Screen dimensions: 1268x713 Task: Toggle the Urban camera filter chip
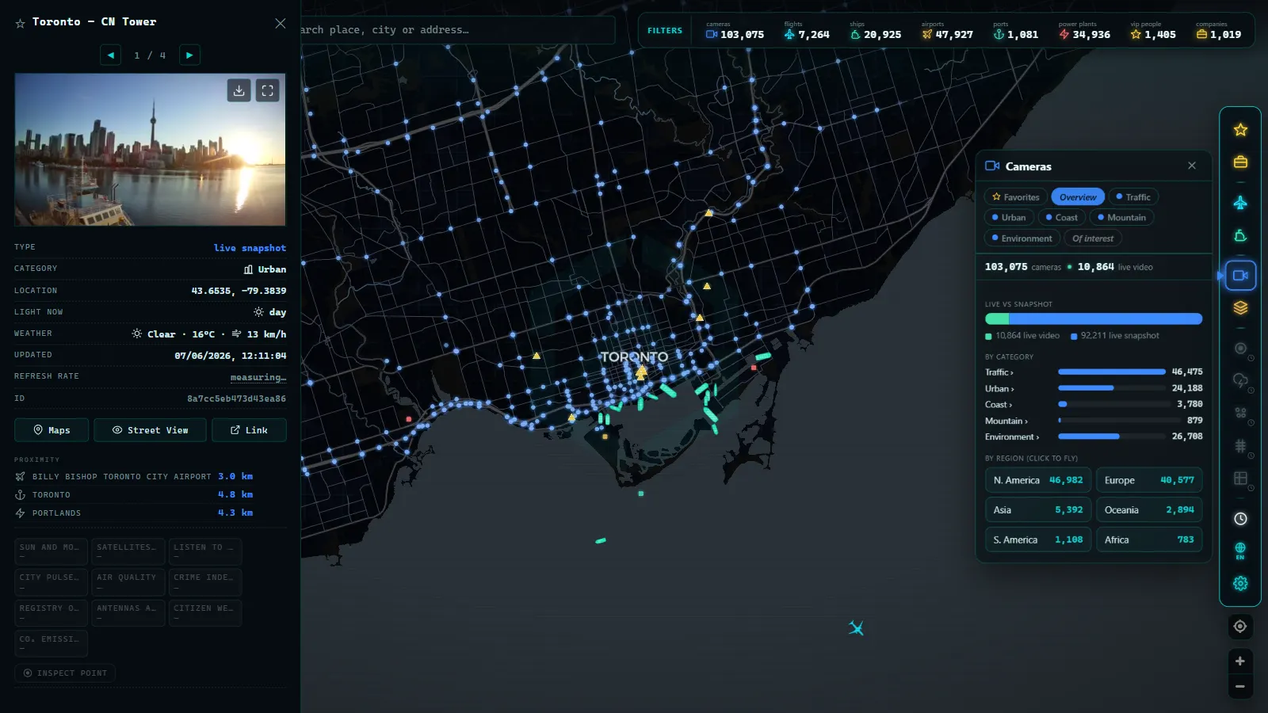coord(1008,217)
